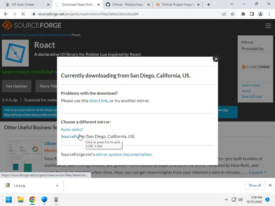275x206 pixels.
Task: Open OP Auto Clicker taskbar icon
Action: [x=56, y=200]
